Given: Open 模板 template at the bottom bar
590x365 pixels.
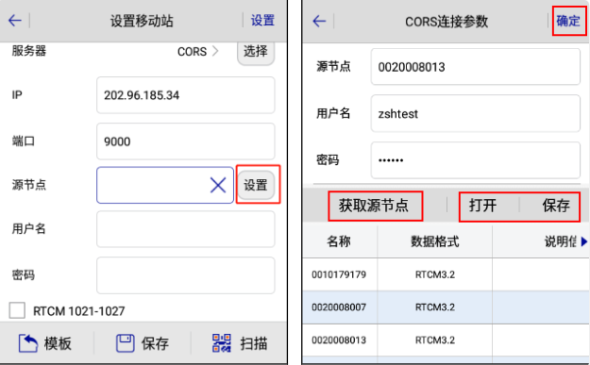Looking at the screenshot, I should point(45,343).
